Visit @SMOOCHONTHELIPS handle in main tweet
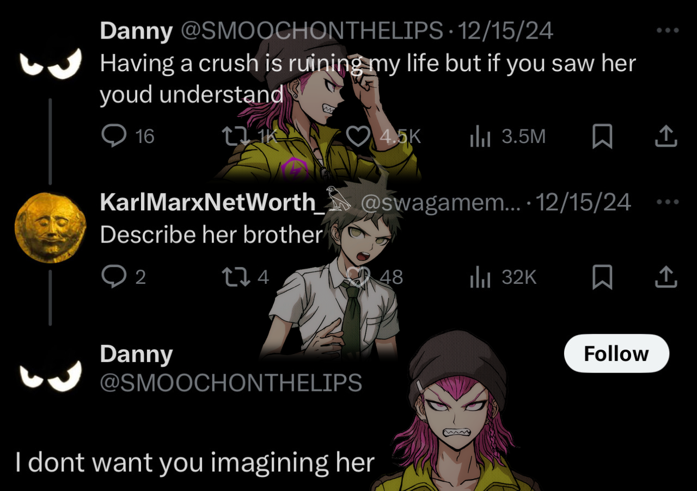The width and height of the screenshot is (697, 491). pos(231,383)
